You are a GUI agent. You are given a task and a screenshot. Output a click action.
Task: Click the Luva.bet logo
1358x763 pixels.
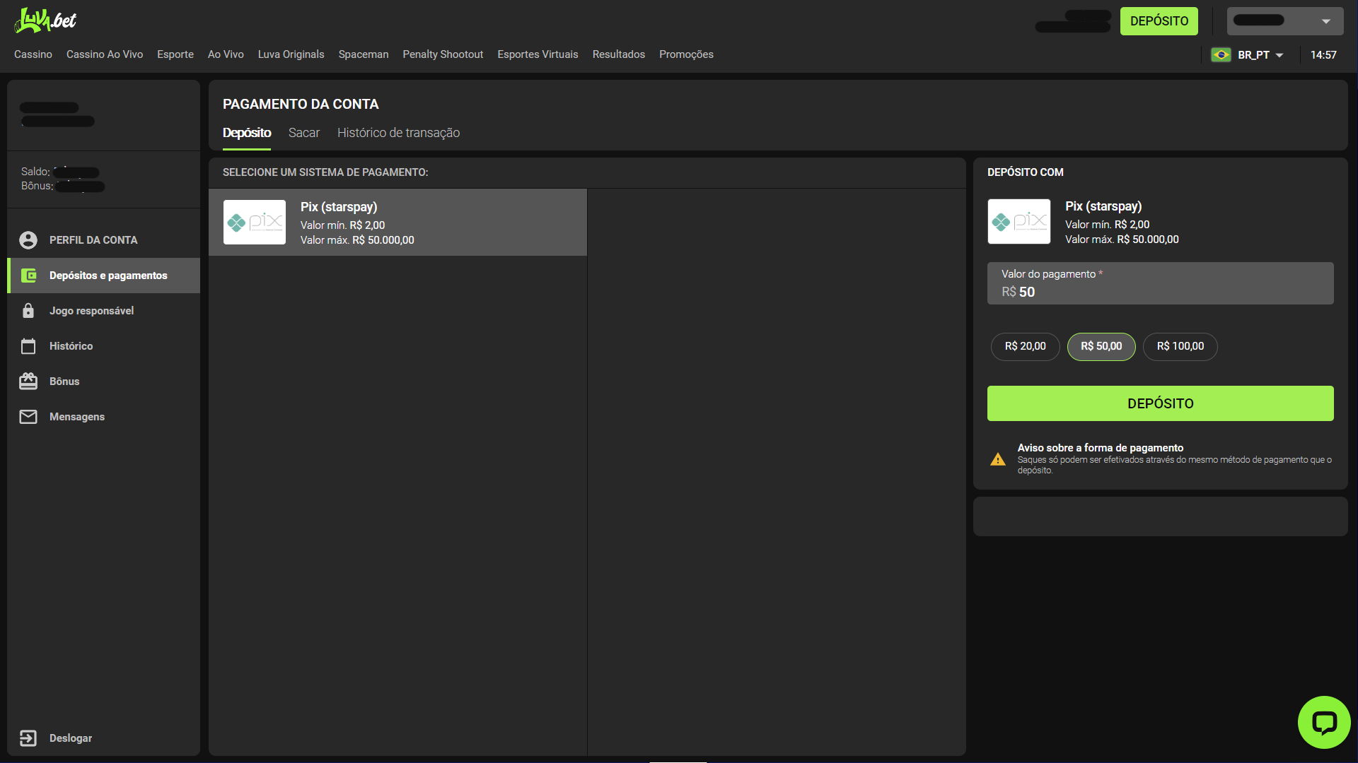point(45,20)
